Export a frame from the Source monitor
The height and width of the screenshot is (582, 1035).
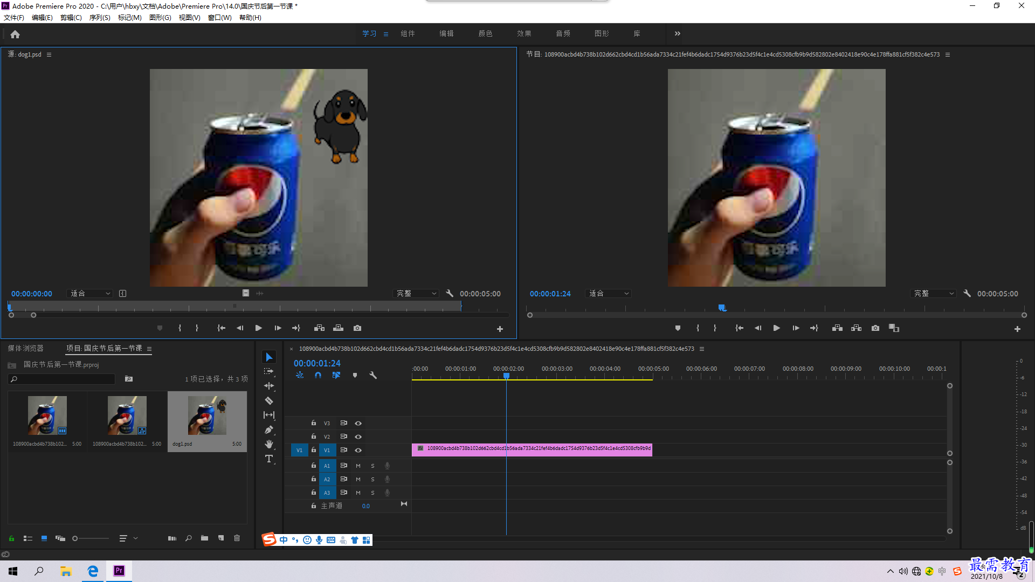point(357,328)
